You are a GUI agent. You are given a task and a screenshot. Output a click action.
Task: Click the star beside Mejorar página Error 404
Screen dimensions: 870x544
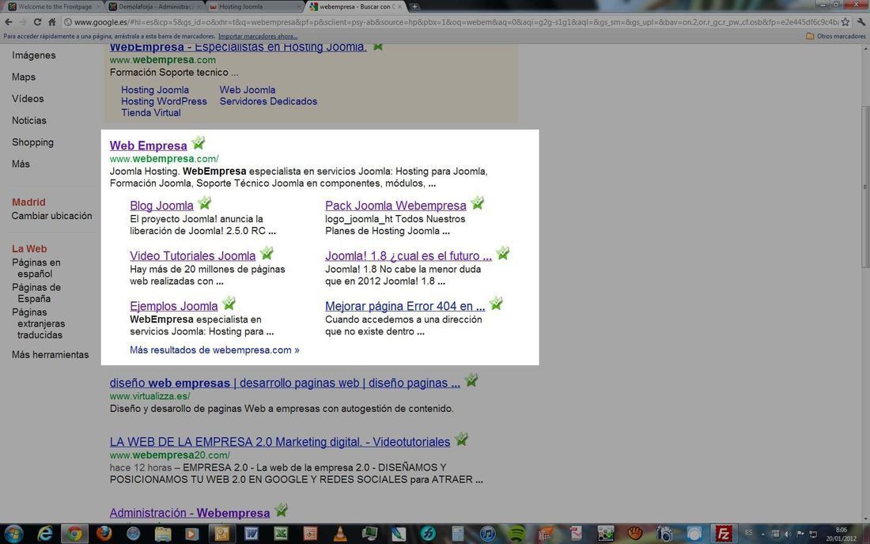point(496,304)
